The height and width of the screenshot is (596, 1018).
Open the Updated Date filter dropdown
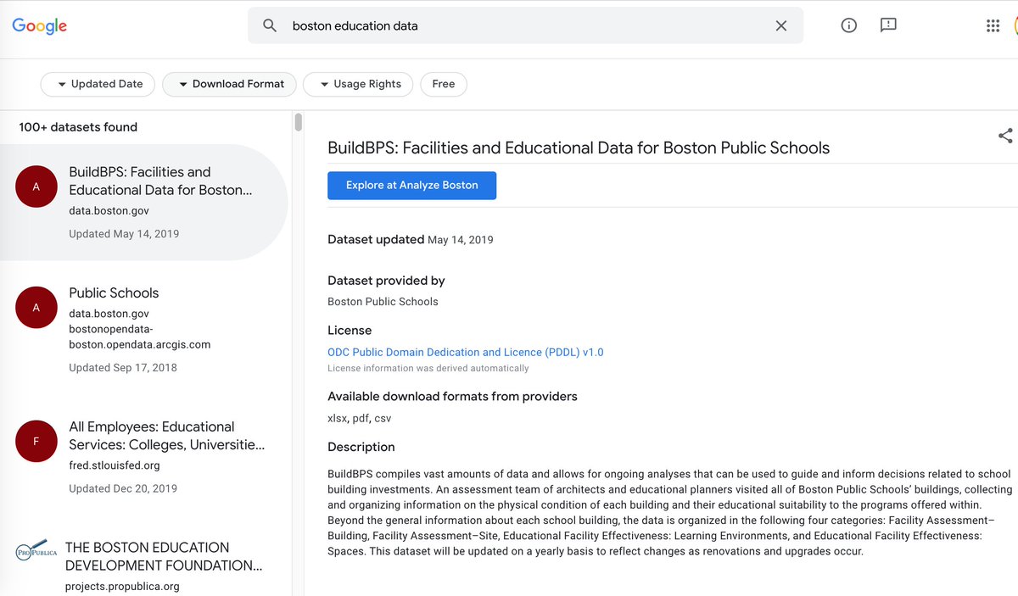[x=98, y=84]
